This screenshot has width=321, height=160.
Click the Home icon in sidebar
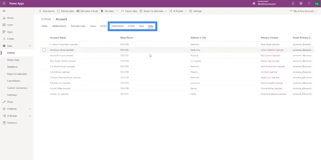point(4,18)
